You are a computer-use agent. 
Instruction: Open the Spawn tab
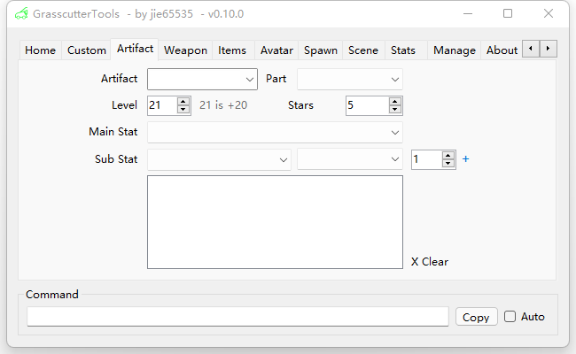coord(320,50)
